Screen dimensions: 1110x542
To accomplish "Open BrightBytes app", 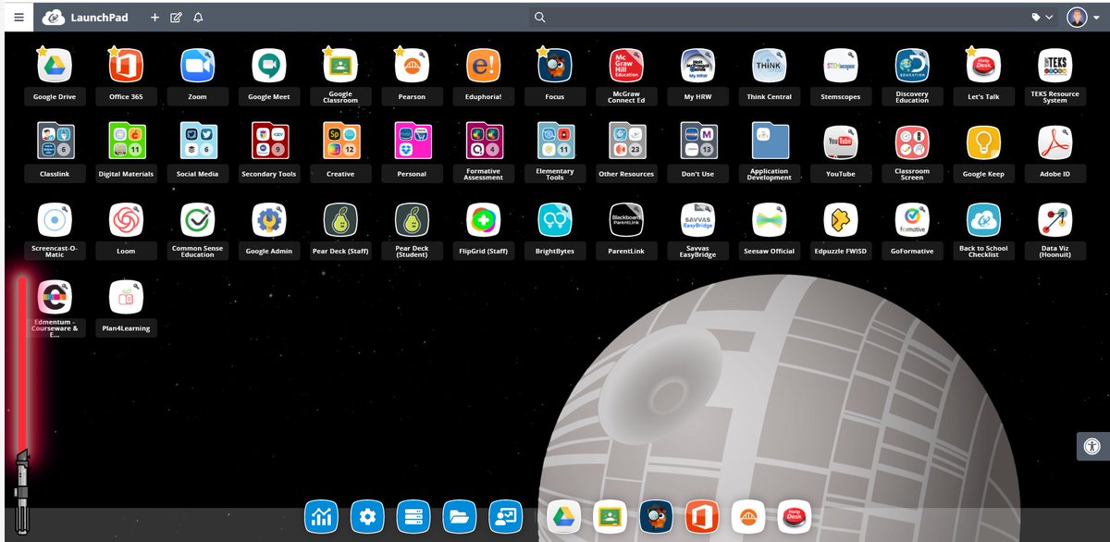I will [555, 220].
